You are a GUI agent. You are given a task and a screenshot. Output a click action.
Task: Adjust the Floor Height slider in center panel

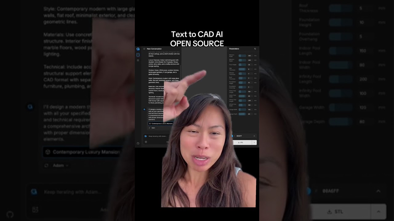tap(242, 65)
